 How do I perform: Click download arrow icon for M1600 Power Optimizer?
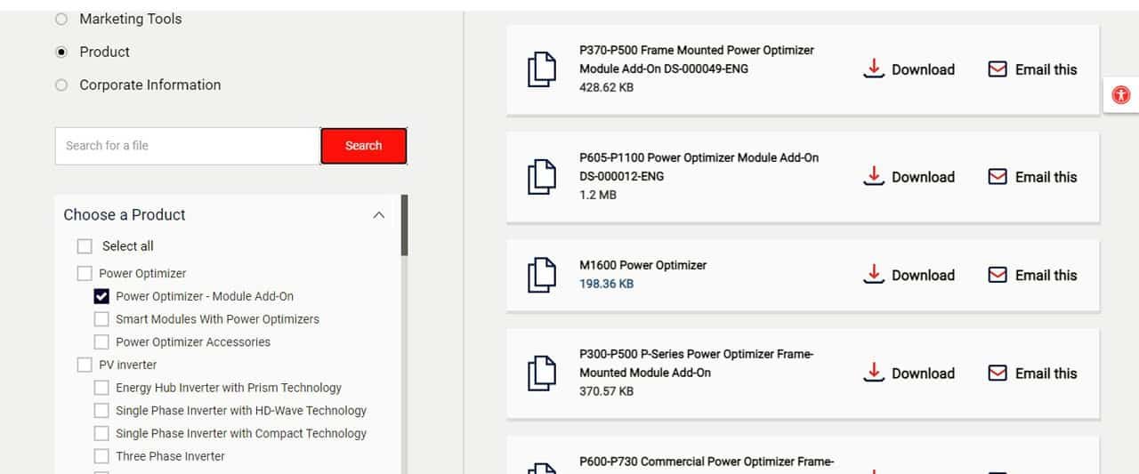[x=874, y=275]
